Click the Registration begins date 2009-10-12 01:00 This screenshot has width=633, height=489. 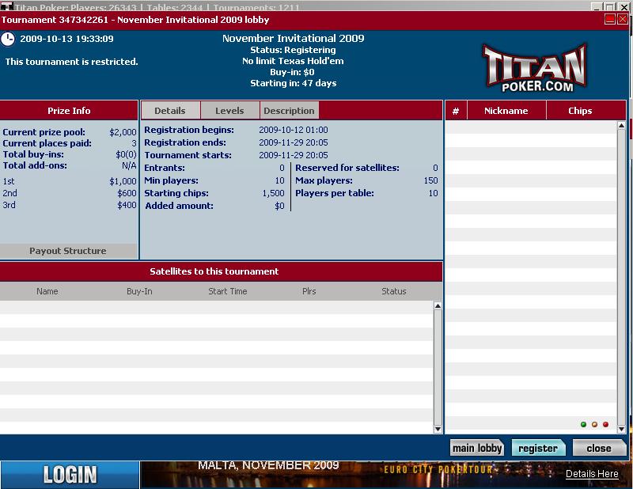click(294, 130)
